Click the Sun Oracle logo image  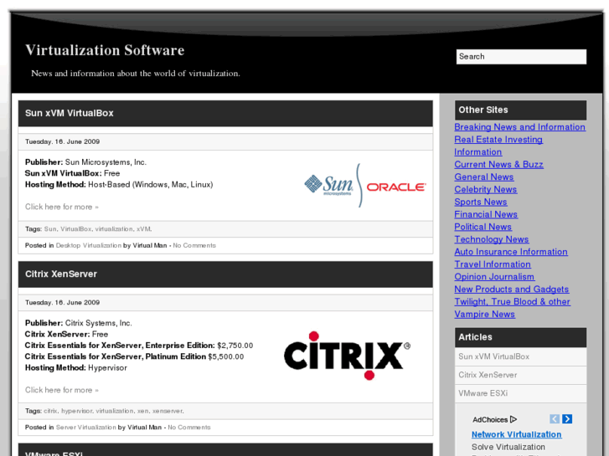pos(365,186)
